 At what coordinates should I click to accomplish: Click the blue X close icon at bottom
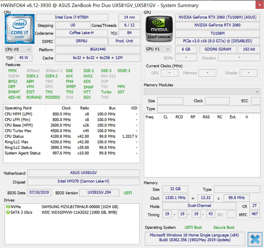point(255,239)
